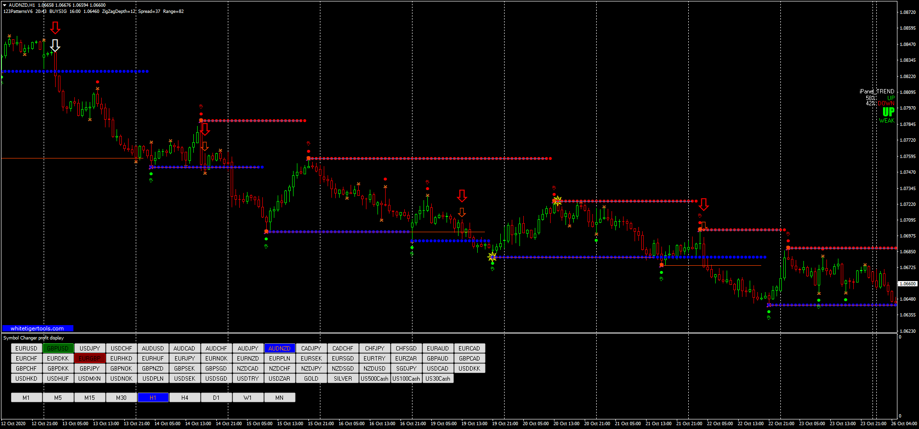Click large red down arrow near 19 Oct 13:00
Viewport: 919px width, 429px height.
[462, 195]
